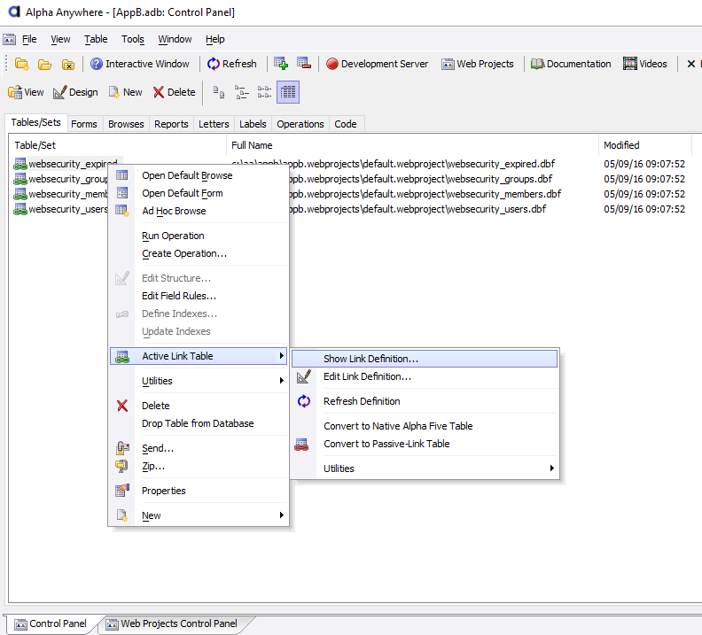Image resolution: width=702 pixels, height=635 pixels.
Task: Open Properties from the context menu
Action: point(199,491)
